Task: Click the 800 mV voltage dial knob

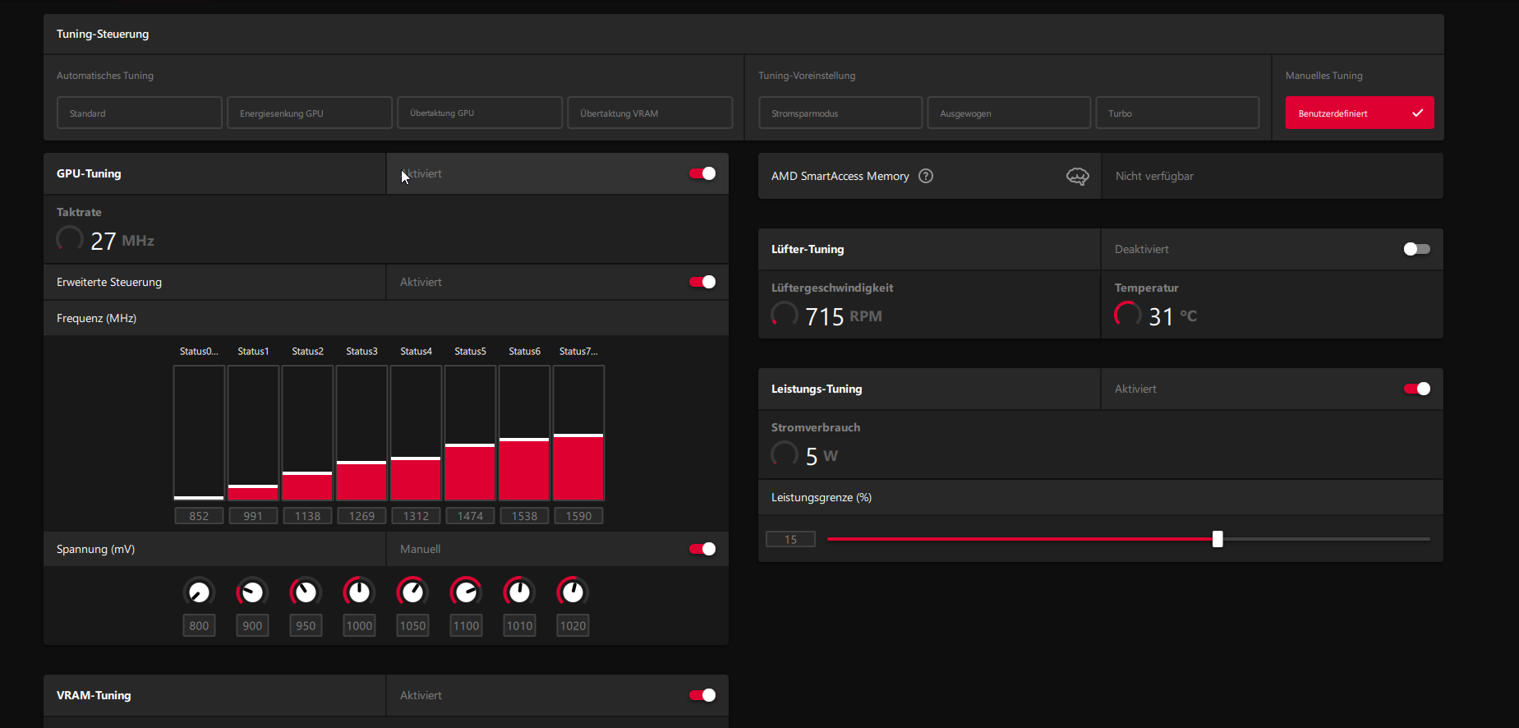Action: click(199, 592)
